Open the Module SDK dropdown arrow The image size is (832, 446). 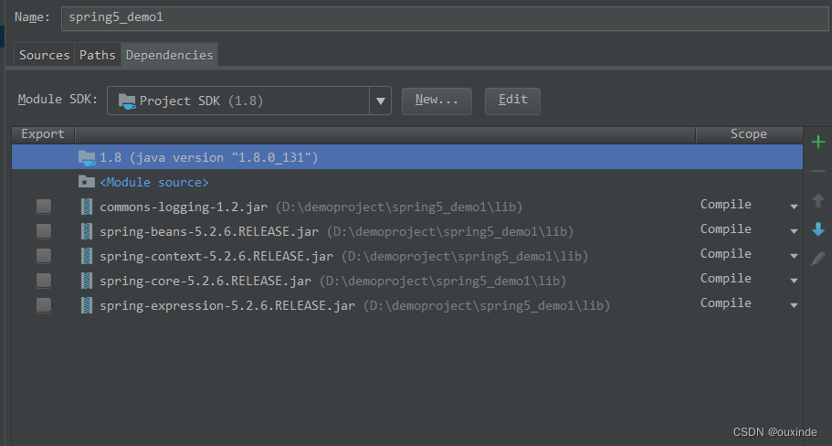point(381,101)
